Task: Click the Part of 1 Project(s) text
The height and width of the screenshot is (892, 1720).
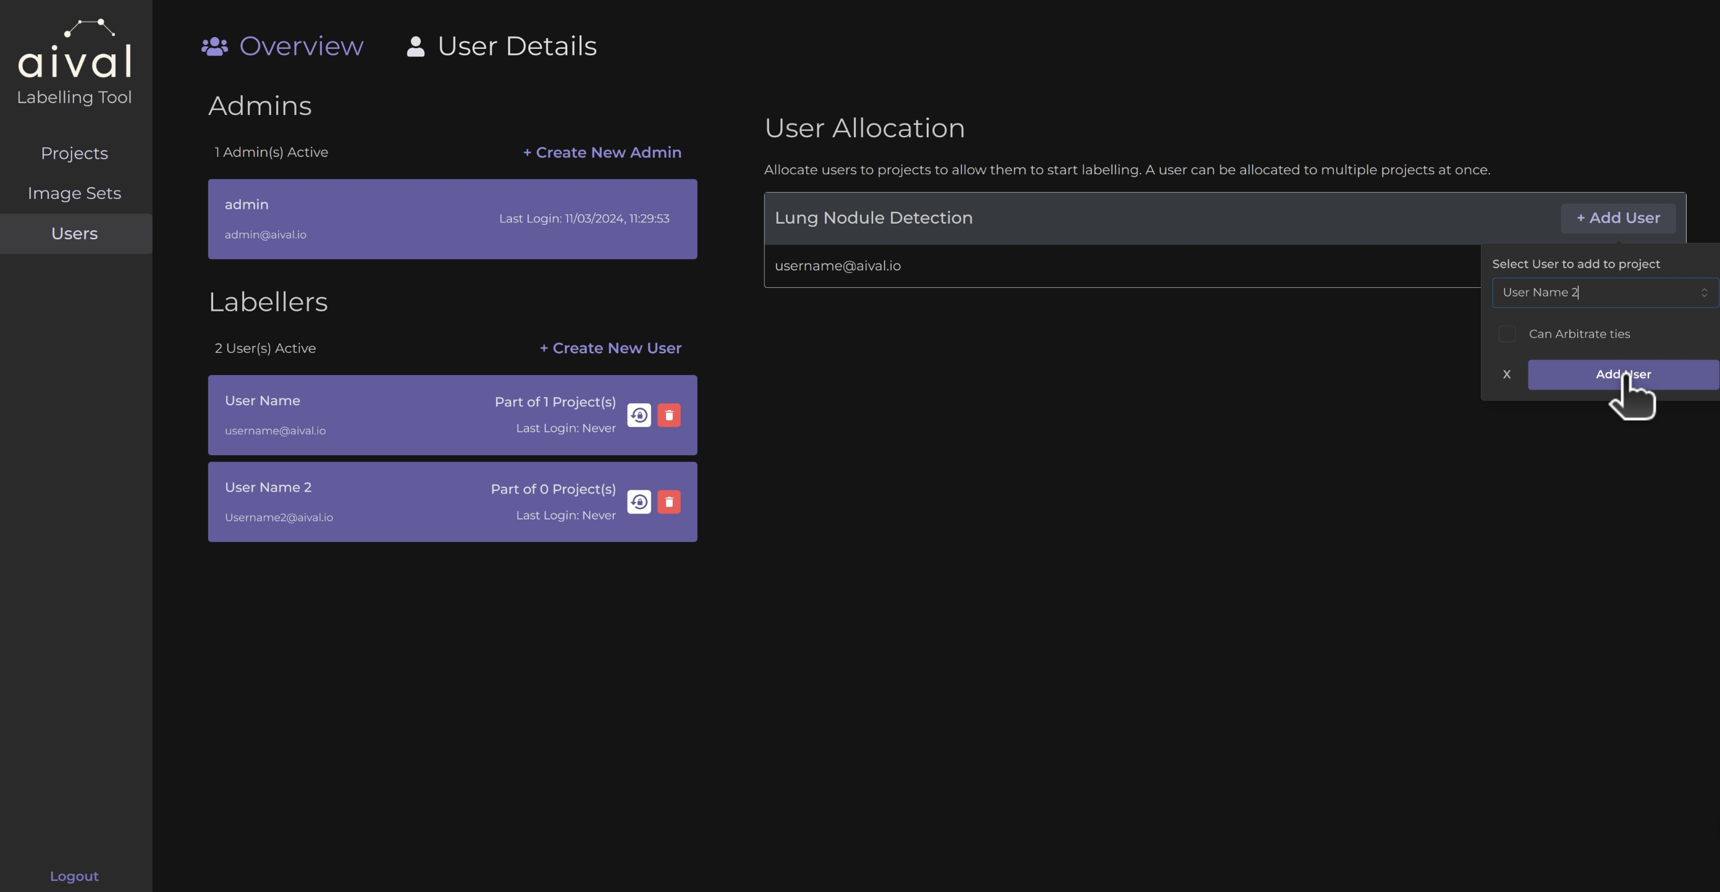Action: [555, 402]
